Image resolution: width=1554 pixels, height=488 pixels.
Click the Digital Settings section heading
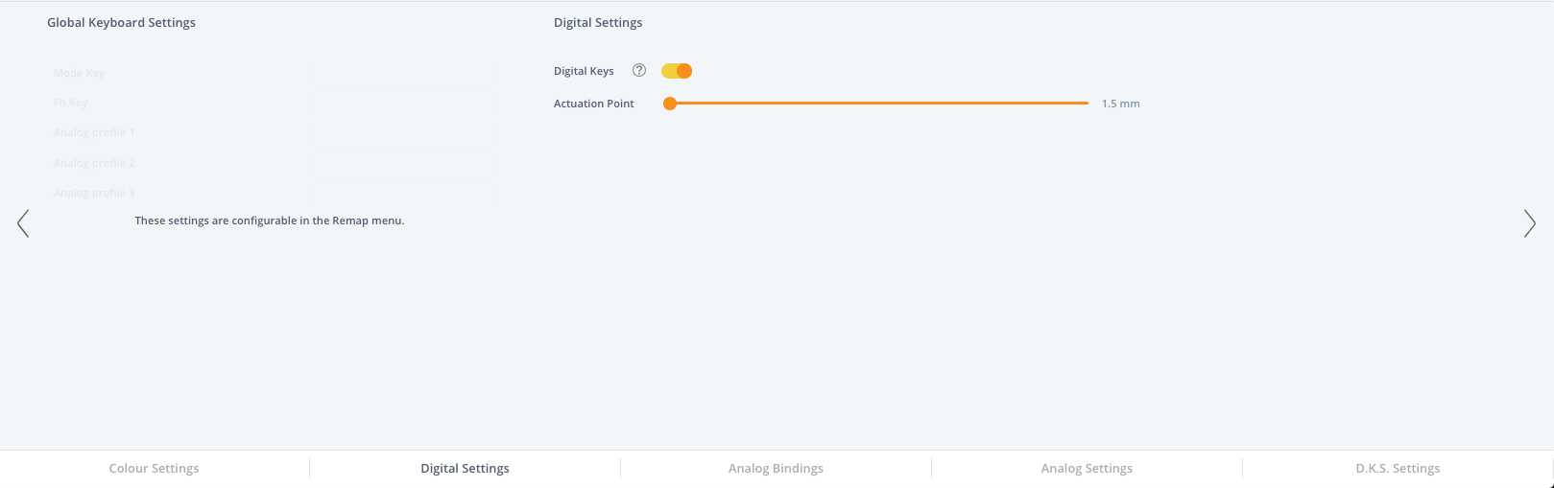tap(598, 22)
